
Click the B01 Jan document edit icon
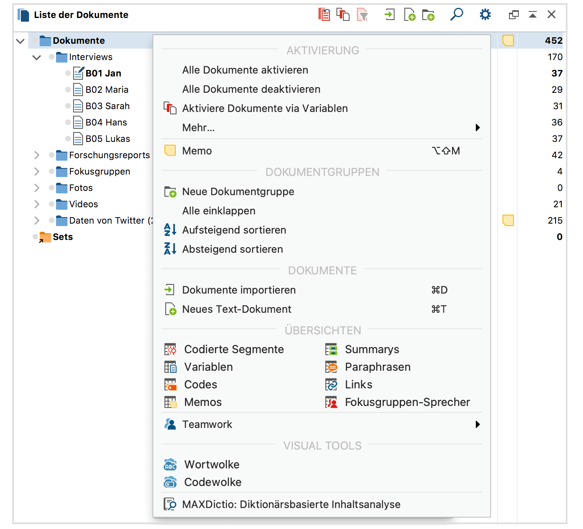click(78, 73)
